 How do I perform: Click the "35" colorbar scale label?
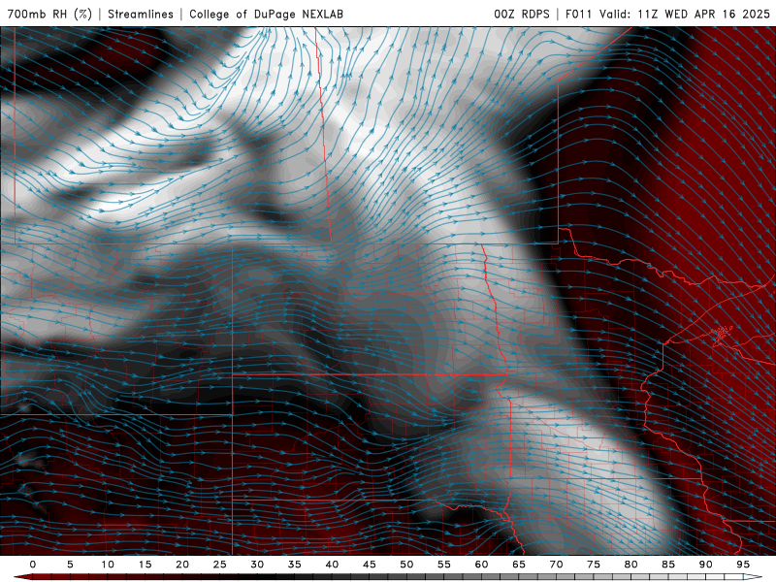tap(295, 565)
